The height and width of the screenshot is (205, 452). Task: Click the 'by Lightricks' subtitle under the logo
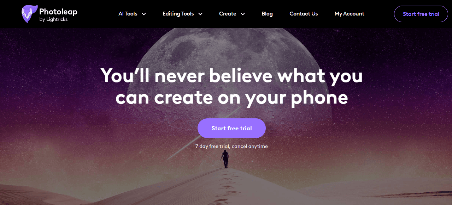click(53, 20)
